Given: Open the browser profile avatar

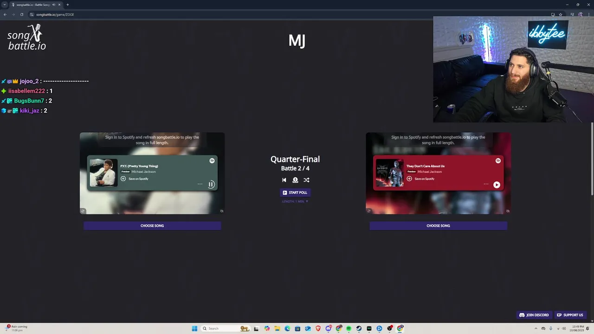Looking at the screenshot, I should [x=580, y=14].
